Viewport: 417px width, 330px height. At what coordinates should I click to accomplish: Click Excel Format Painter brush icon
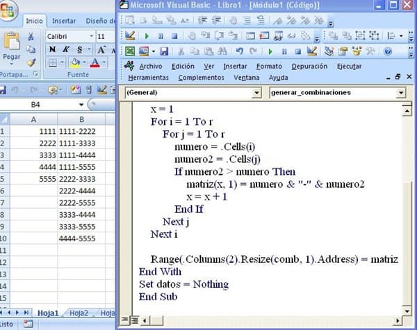[x=31, y=62]
